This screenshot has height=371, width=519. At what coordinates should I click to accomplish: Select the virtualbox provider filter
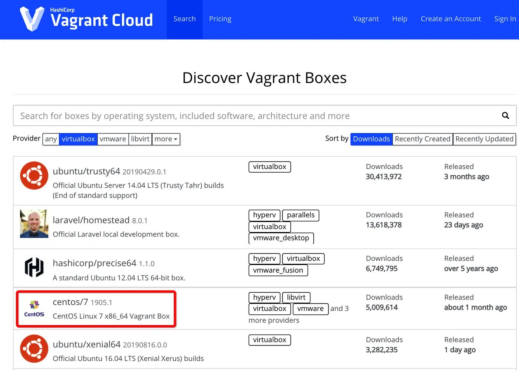click(x=78, y=139)
